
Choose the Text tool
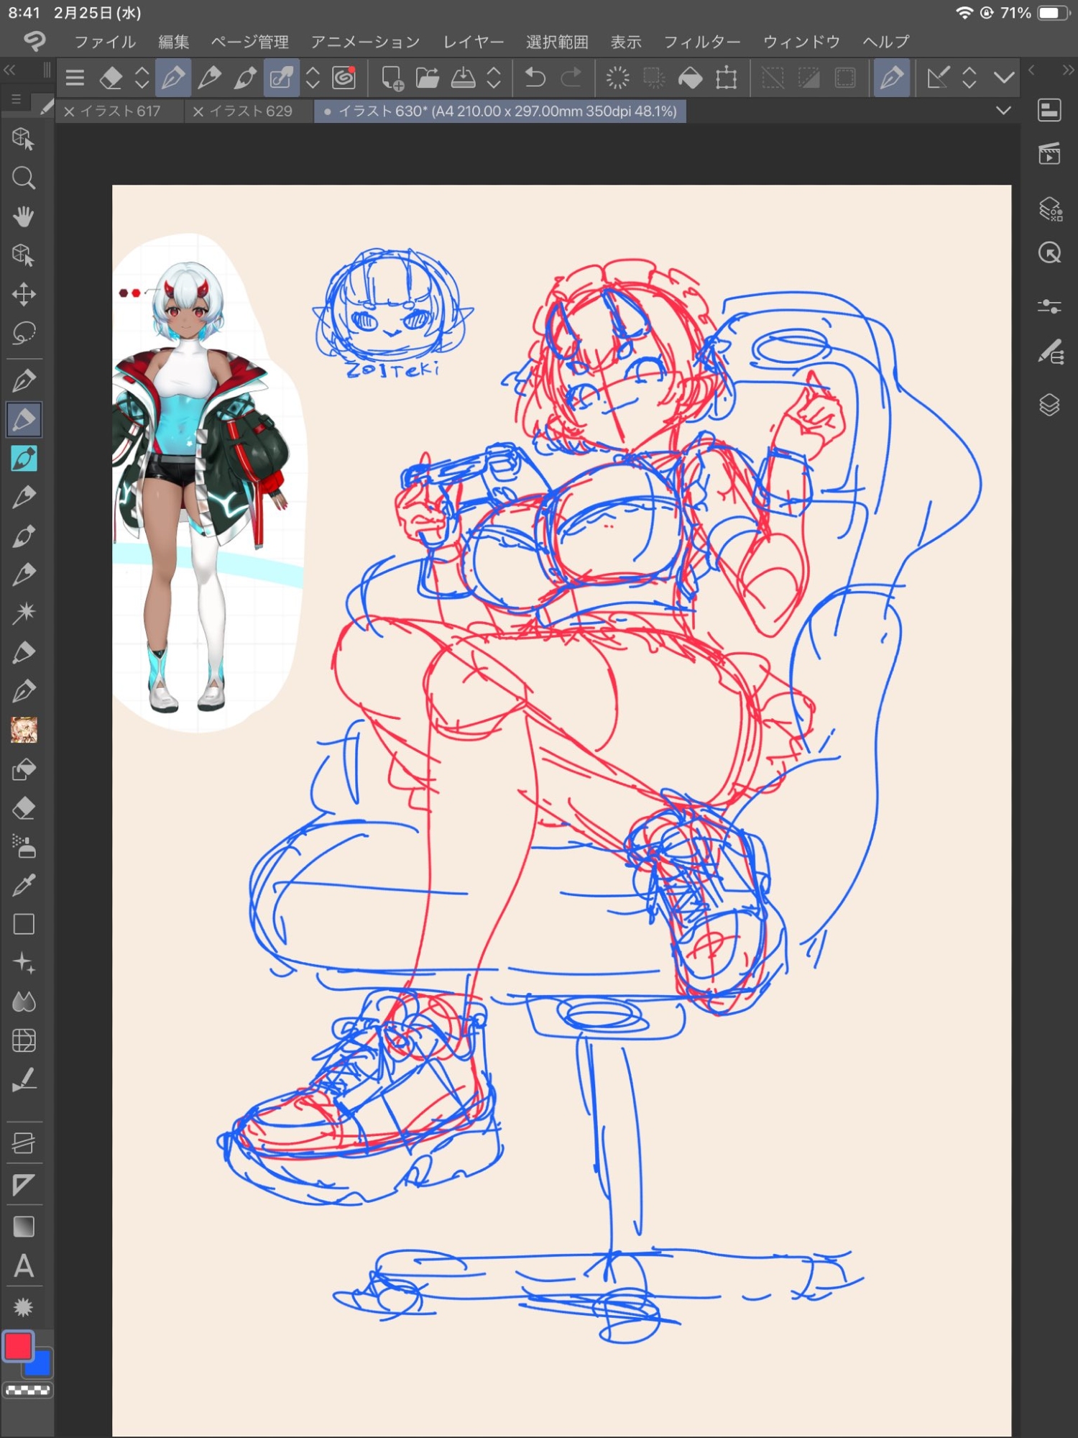pyautogui.click(x=24, y=1265)
